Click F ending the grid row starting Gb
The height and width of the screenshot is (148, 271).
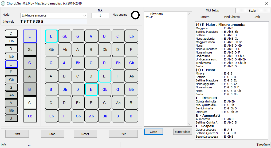[131, 50]
